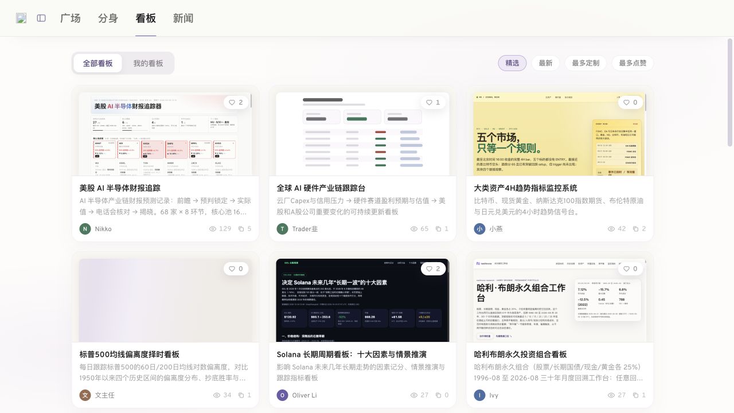734x413 pixels.
Task: Like the Solana 长期周期看板 card
Action: (x=433, y=268)
